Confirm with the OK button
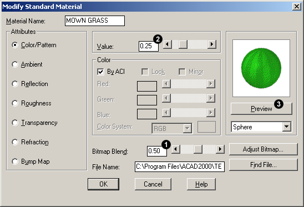This screenshot has height=207, width=304. pos(103,184)
